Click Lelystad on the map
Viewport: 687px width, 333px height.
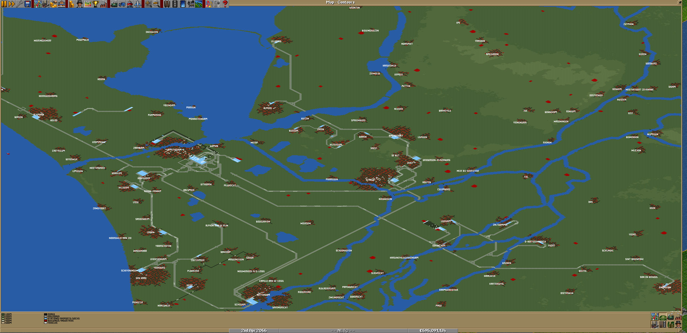click(276, 41)
